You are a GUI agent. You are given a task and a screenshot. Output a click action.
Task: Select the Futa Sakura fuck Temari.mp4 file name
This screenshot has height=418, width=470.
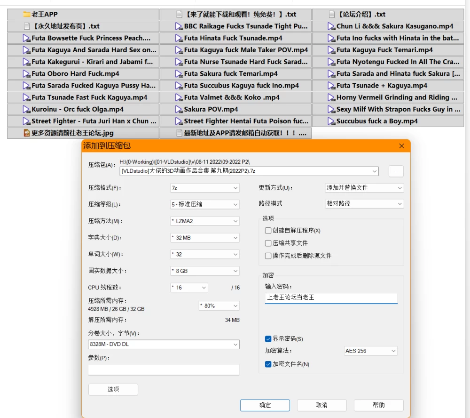[x=231, y=73]
